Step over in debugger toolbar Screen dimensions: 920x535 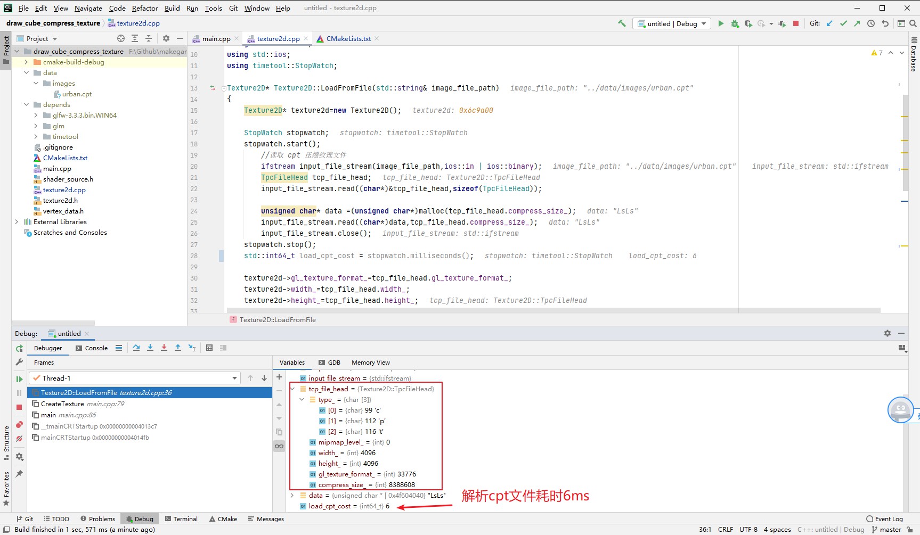(x=136, y=348)
